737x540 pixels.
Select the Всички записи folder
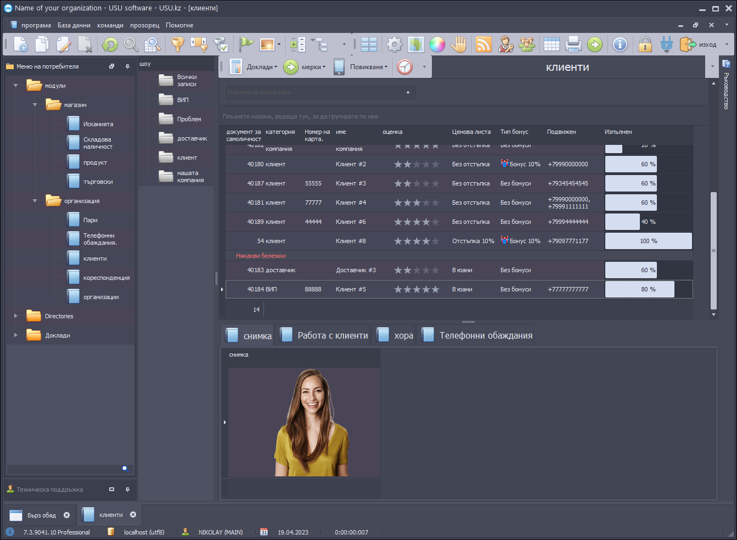(x=178, y=81)
